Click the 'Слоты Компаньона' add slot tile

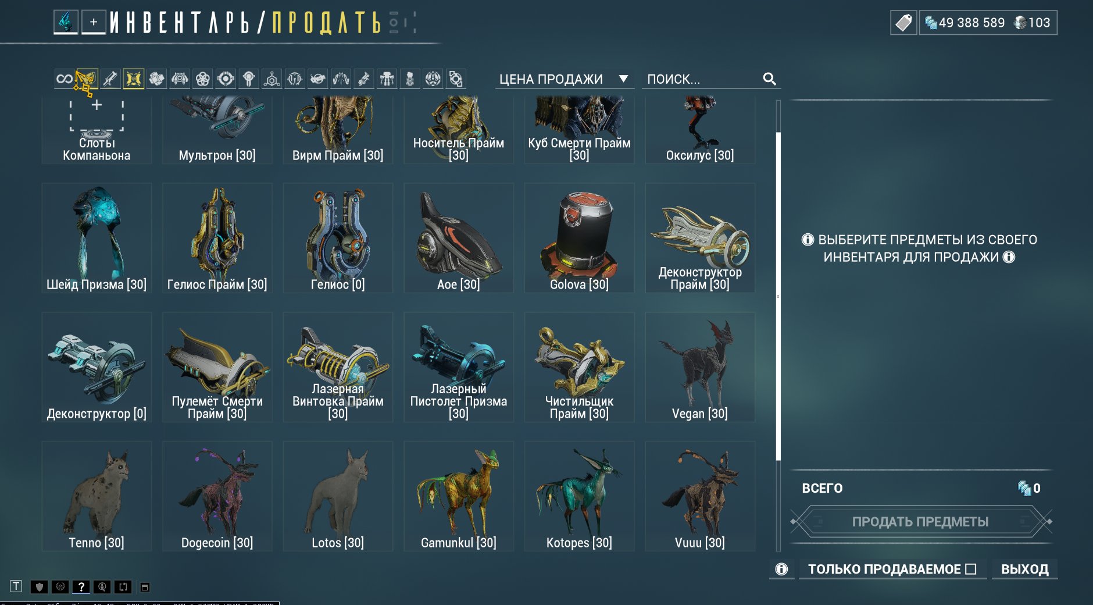pyautogui.click(x=97, y=130)
